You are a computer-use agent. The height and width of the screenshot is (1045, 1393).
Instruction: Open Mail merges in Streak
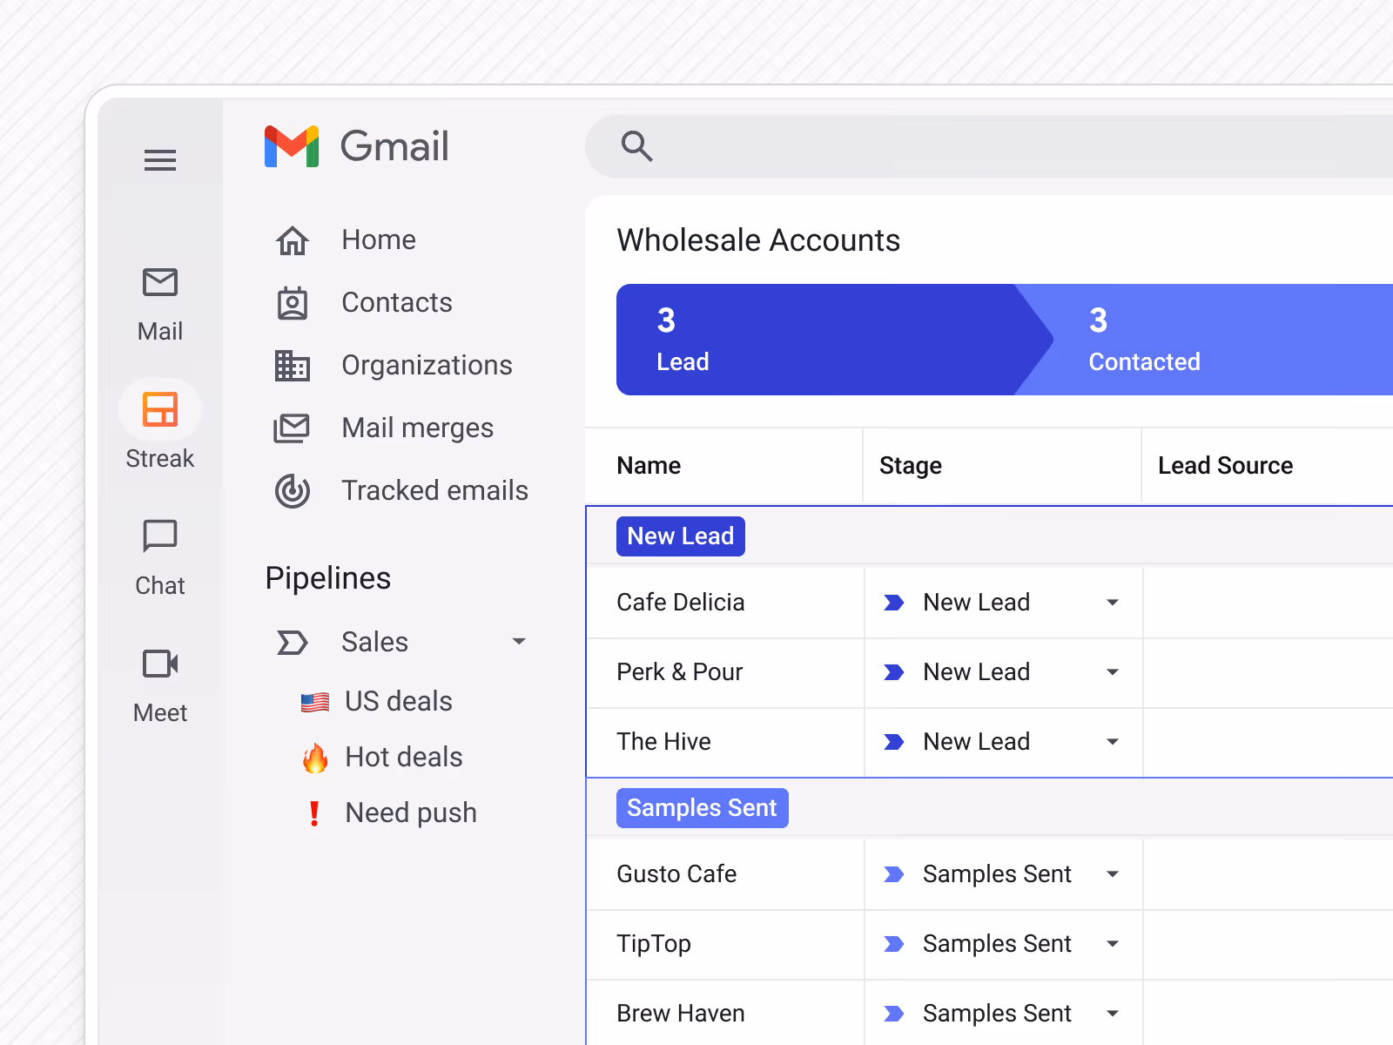click(x=416, y=428)
